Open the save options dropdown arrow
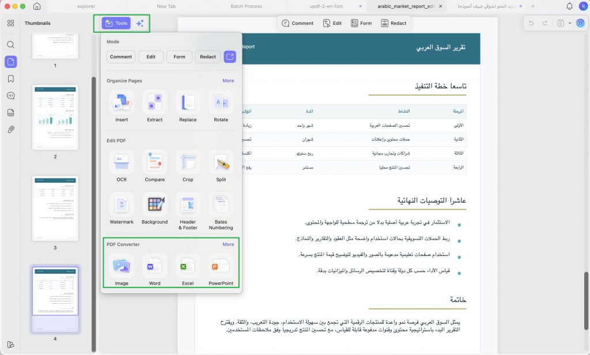590x355 pixels. click(x=570, y=23)
